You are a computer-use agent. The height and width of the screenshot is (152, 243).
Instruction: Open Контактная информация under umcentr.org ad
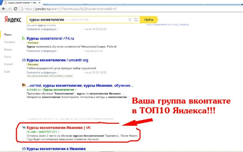[x=42, y=73]
